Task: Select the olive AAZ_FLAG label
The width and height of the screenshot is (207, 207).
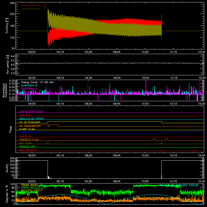Action: coord(25,143)
